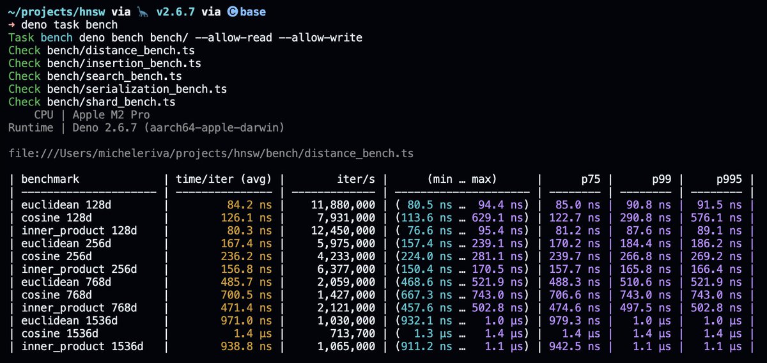767x363 pixels.
Task: Click the '979.3 ns' p75 value
Action: click(x=574, y=320)
